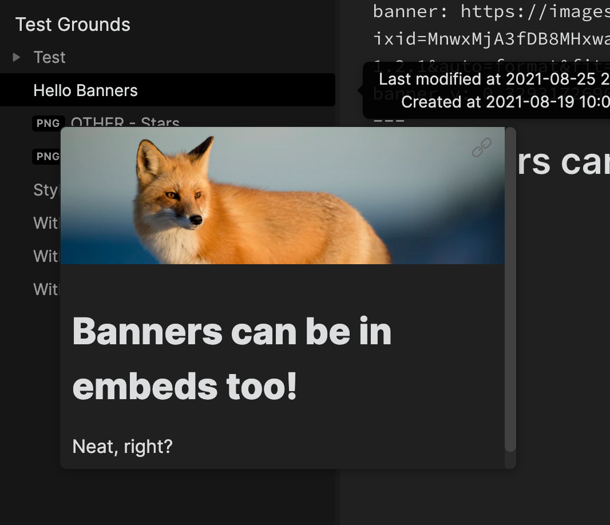
Task: Click the text 'Neat, right?'
Action: tap(122, 447)
